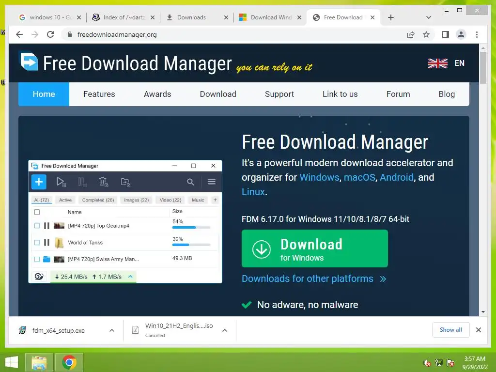Viewport: 496px width, 372px height.
Task: Click the Chrome icon in the taskbar
Action: coord(69,362)
